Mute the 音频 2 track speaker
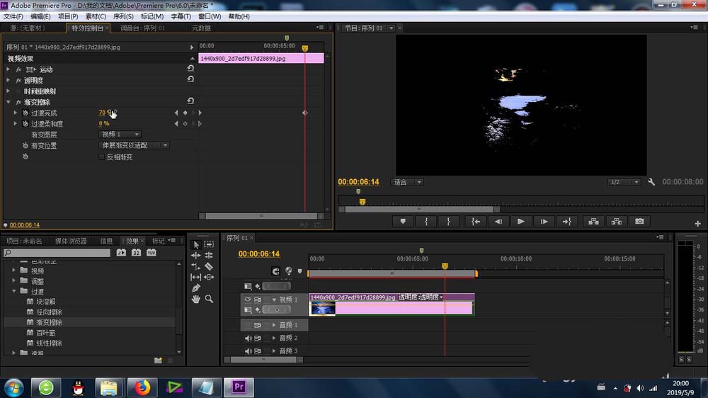Image resolution: width=708 pixels, height=398 pixels. 248,338
